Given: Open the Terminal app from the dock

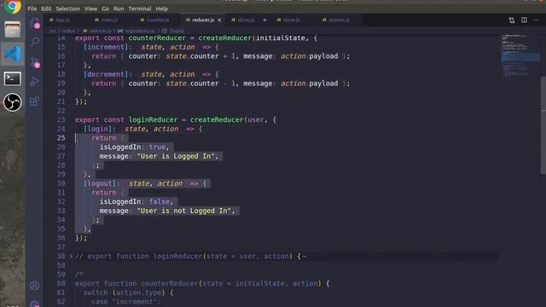Looking at the screenshot, I should [x=13, y=78].
